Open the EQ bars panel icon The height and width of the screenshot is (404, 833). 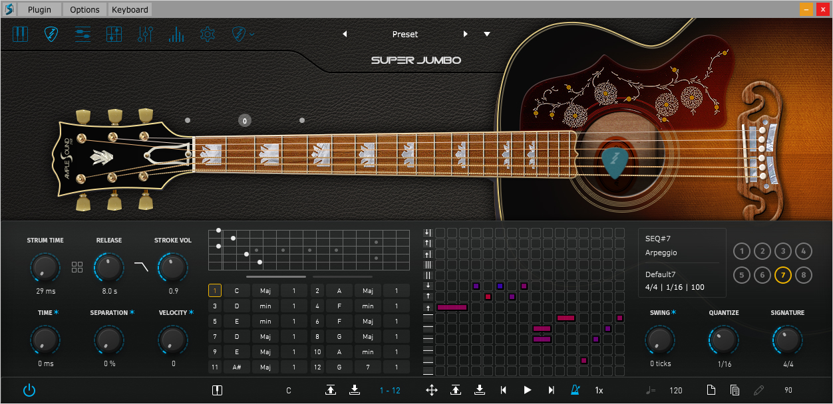(176, 34)
